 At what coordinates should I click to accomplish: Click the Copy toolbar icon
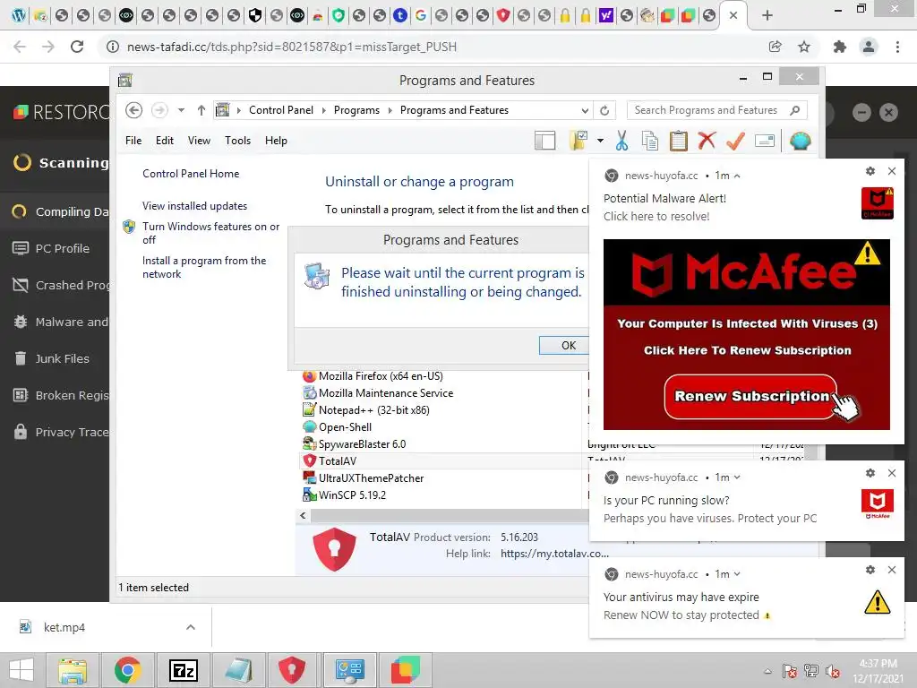[650, 141]
